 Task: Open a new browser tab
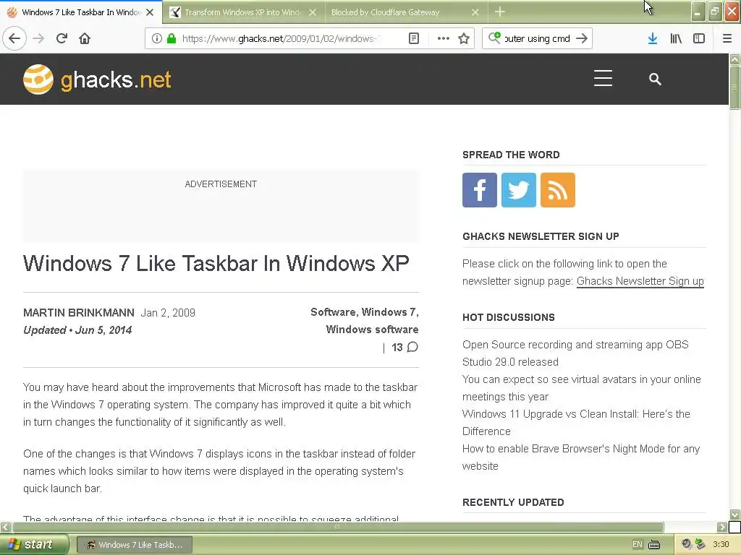click(499, 12)
